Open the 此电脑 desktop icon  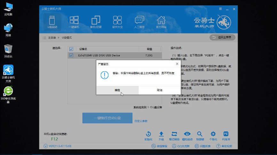coord(8,9)
